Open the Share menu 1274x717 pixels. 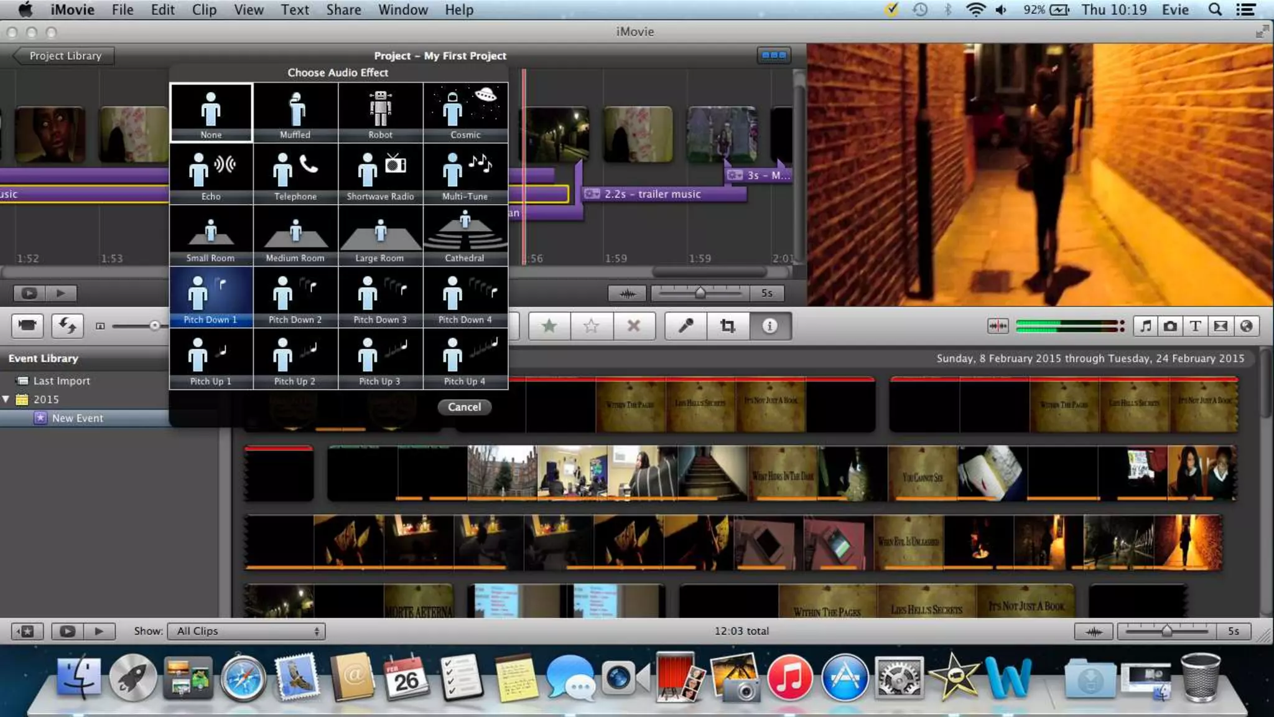(x=343, y=10)
